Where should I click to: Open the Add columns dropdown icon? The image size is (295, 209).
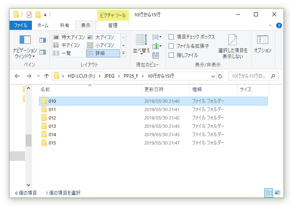[x=157, y=46]
